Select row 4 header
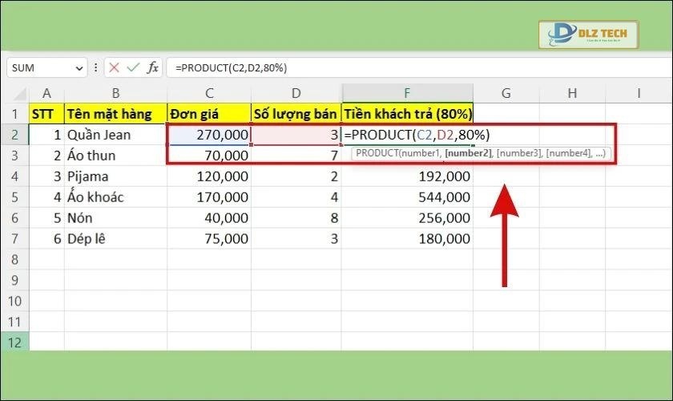The height and width of the screenshot is (401, 673). pos(14,176)
